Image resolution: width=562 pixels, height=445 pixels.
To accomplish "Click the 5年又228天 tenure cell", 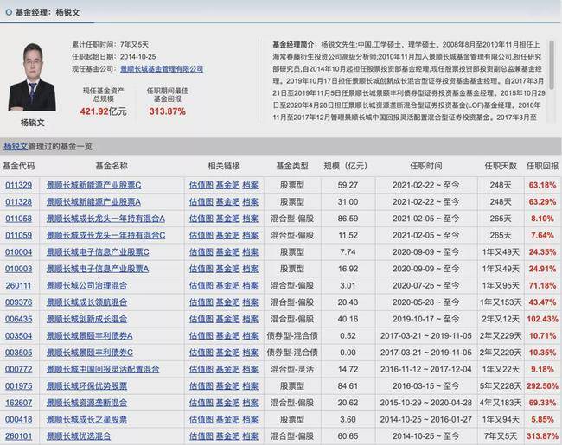I will click(501, 386).
